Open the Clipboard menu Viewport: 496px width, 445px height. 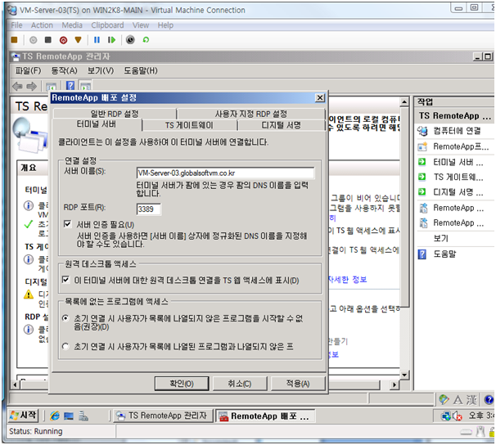(107, 25)
